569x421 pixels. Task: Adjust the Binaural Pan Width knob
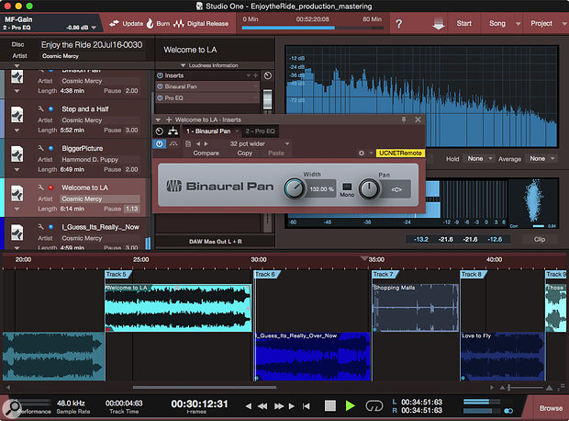click(294, 188)
